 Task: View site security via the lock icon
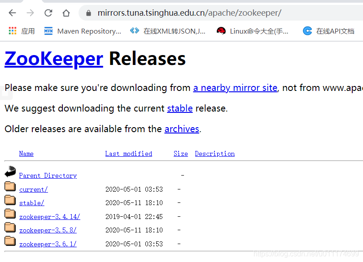(88, 13)
